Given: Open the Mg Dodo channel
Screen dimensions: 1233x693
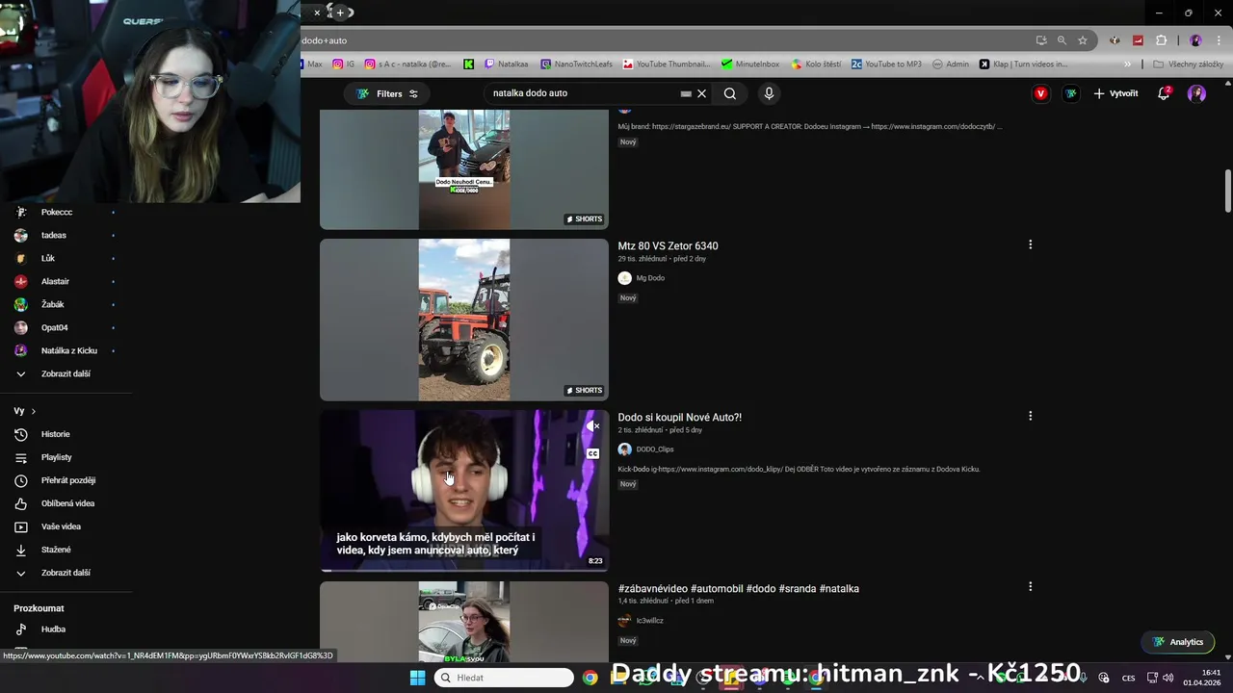Looking at the screenshot, I should [x=650, y=278].
